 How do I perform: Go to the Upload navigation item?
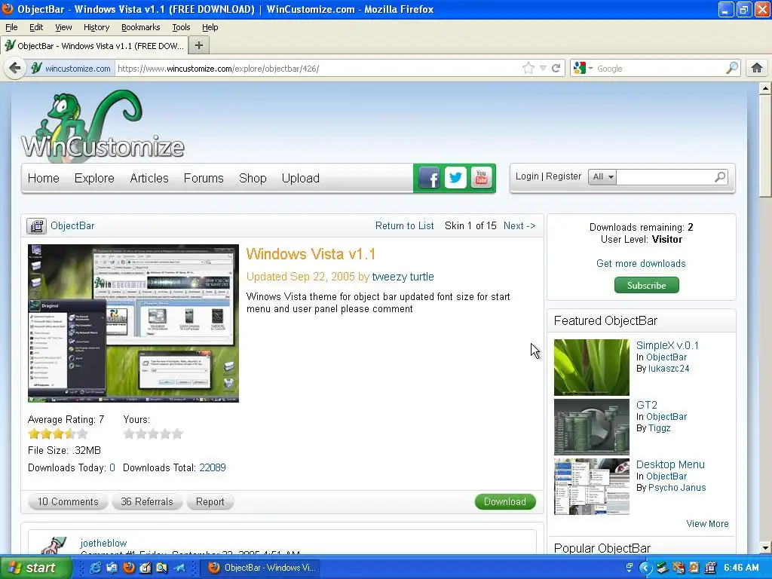[x=300, y=178]
